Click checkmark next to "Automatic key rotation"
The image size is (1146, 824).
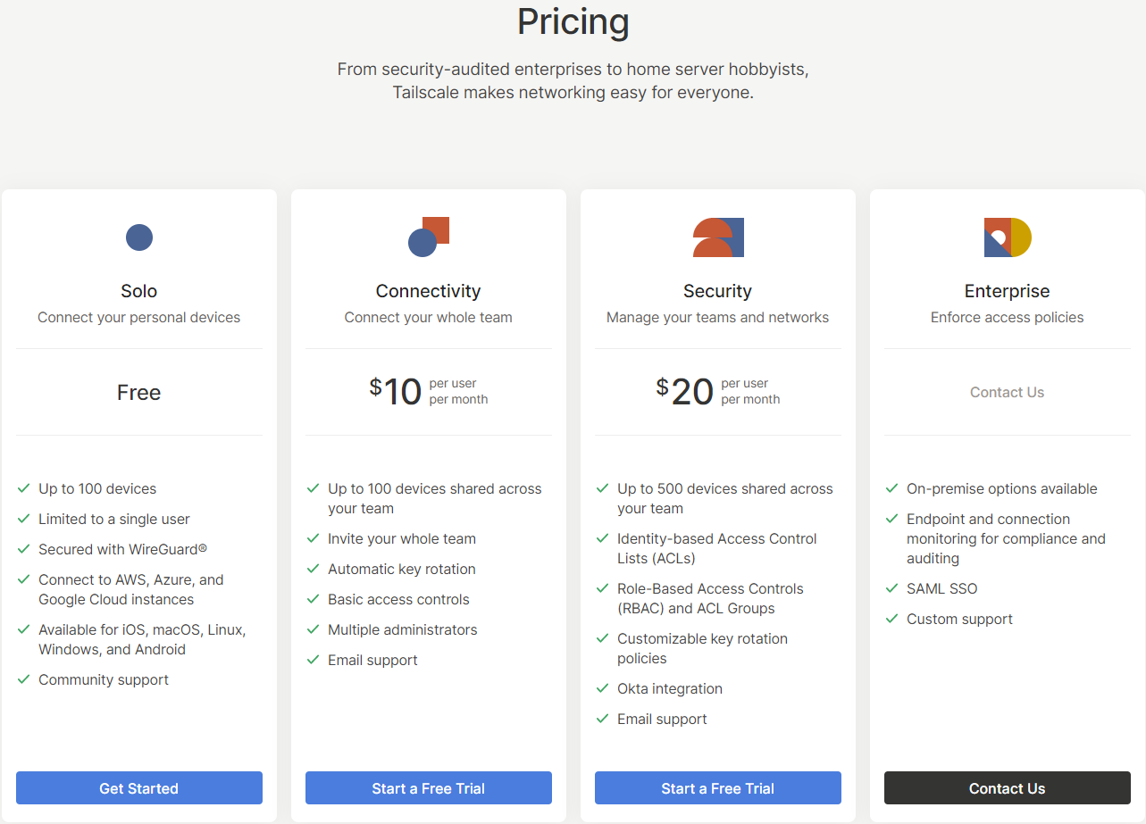pyautogui.click(x=314, y=569)
